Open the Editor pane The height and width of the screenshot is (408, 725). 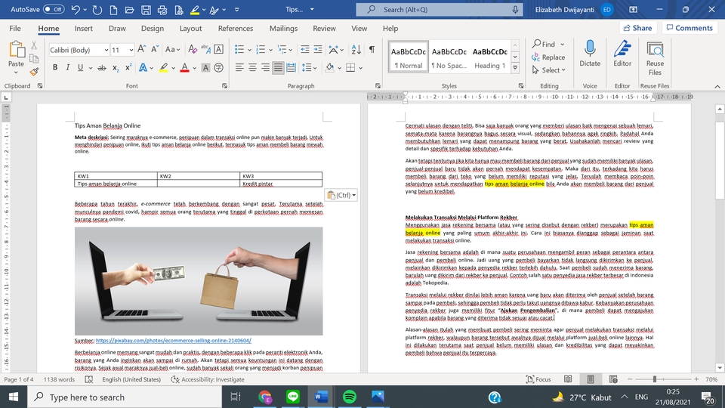pyautogui.click(x=622, y=53)
